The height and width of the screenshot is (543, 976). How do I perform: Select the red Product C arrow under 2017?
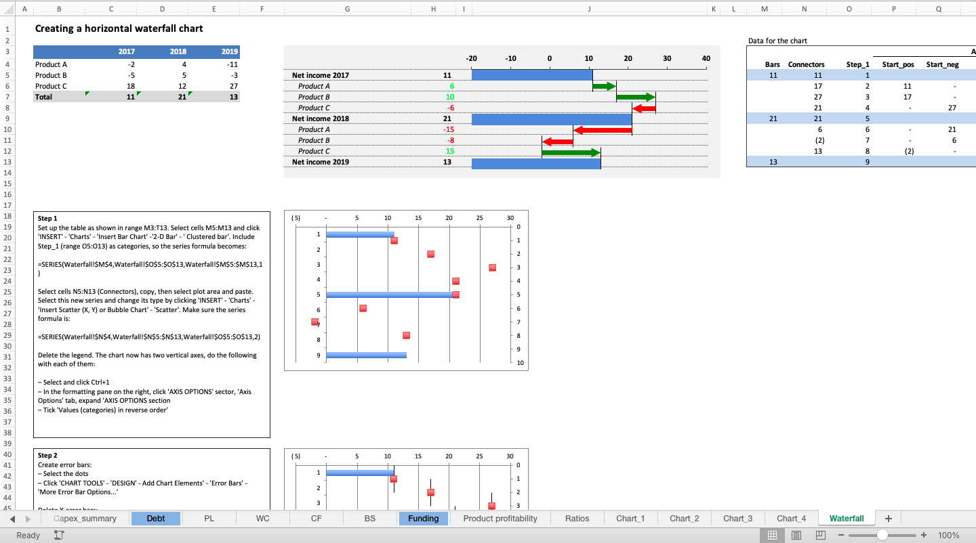click(644, 108)
